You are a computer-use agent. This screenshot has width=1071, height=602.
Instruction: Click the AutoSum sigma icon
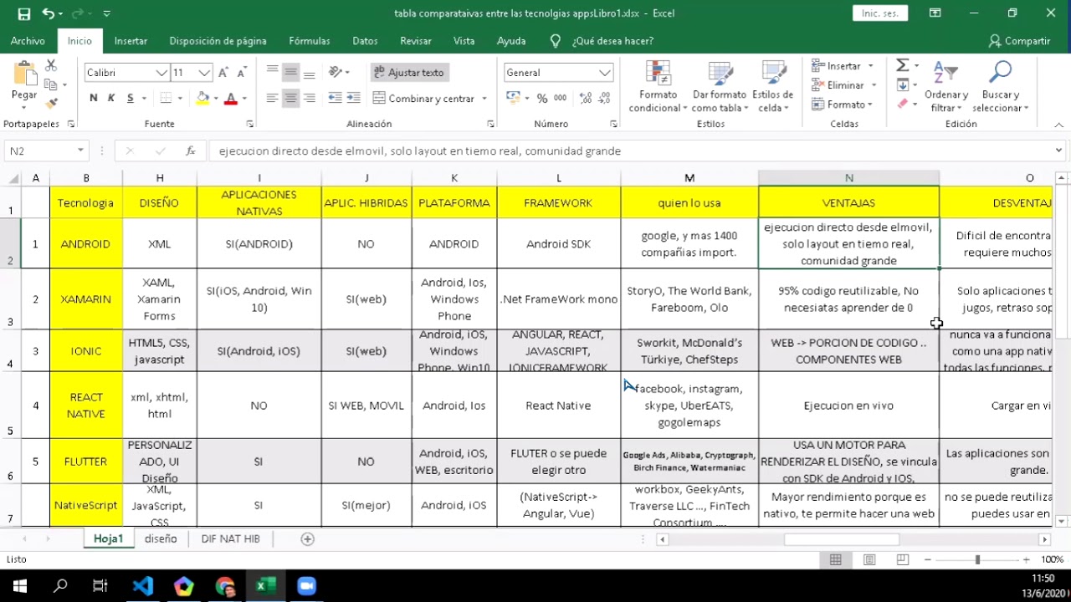(x=902, y=65)
